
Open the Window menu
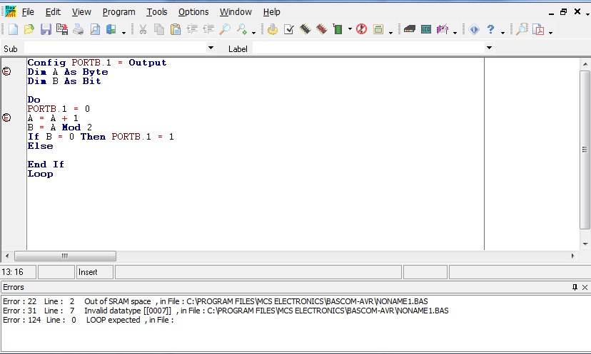click(236, 12)
